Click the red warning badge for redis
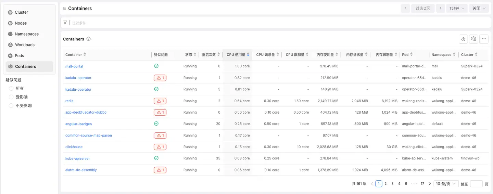This screenshot has width=493, height=194. point(160,101)
